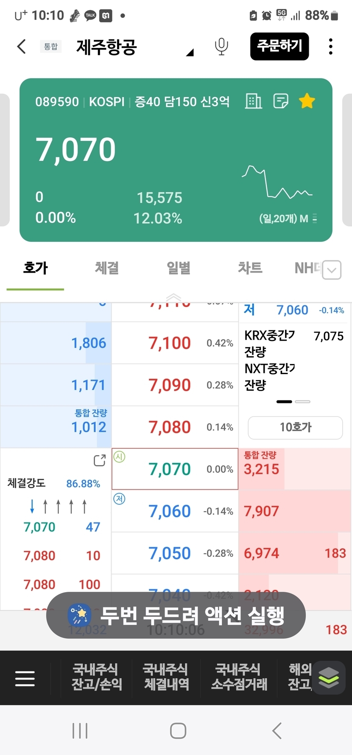Viewport: 352px width, 755px height.
Task: Select the 7,100 ask price row
Action: point(170,343)
